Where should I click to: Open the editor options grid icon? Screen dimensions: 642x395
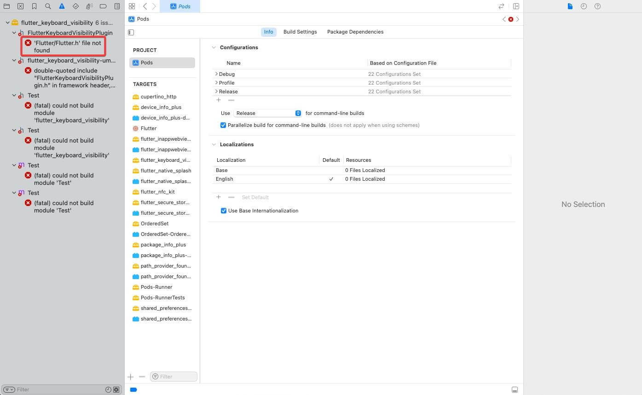(x=132, y=6)
